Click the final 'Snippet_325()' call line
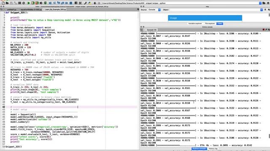The width and height of the screenshot is (270, 151). click(13, 146)
